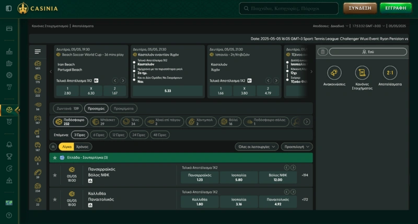Click the bet slip icon beside Εσύ
418x224 pixels.
pos(322,52)
